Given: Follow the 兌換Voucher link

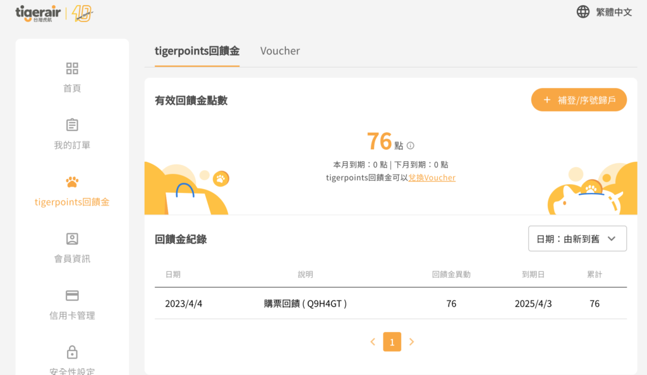Looking at the screenshot, I should point(432,178).
